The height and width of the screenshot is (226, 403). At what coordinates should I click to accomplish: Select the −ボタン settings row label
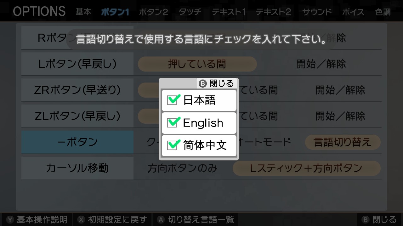[77, 142]
